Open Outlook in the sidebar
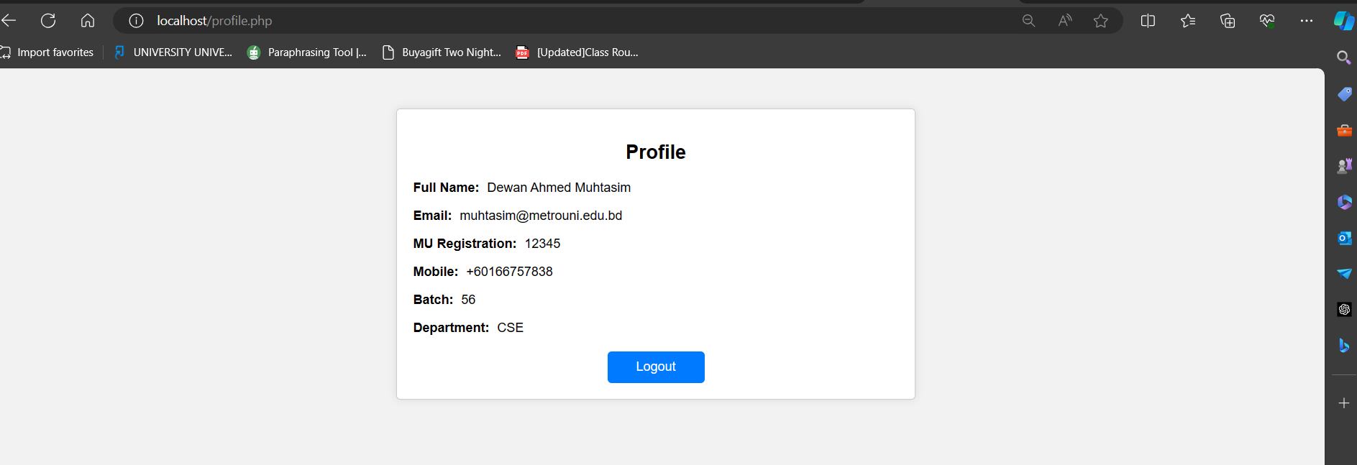Image resolution: width=1357 pixels, height=465 pixels. (x=1344, y=238)
